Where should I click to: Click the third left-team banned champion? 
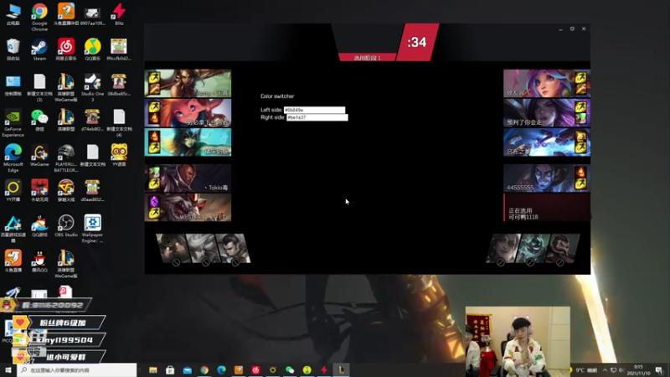pos(233,248)
